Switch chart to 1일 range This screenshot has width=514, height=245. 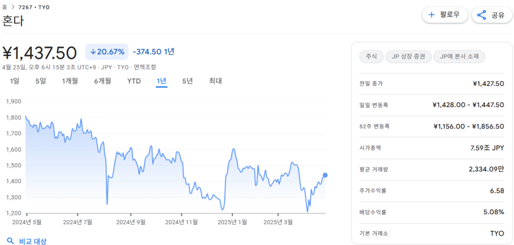click(15, 81)
